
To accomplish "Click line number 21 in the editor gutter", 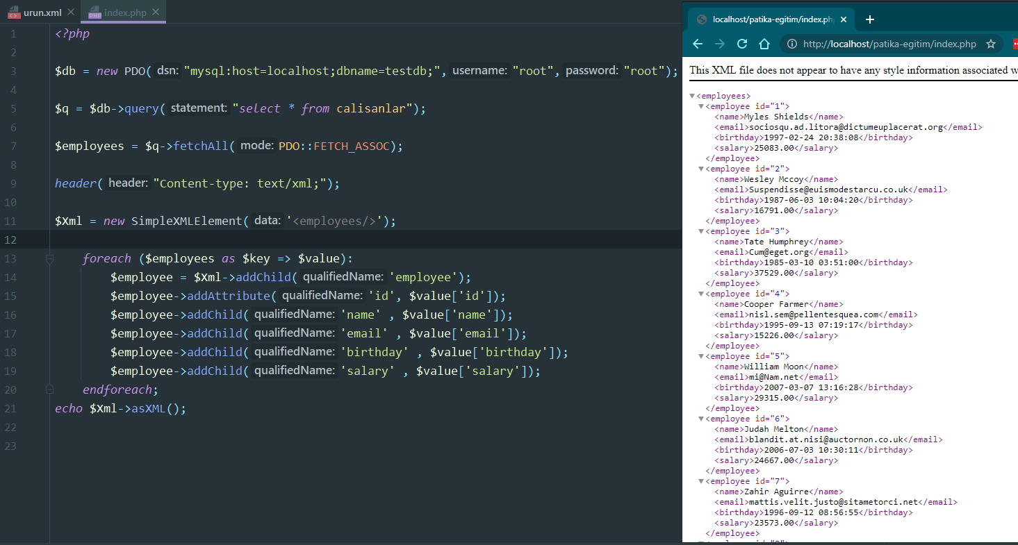I will (x=10, y=408).
